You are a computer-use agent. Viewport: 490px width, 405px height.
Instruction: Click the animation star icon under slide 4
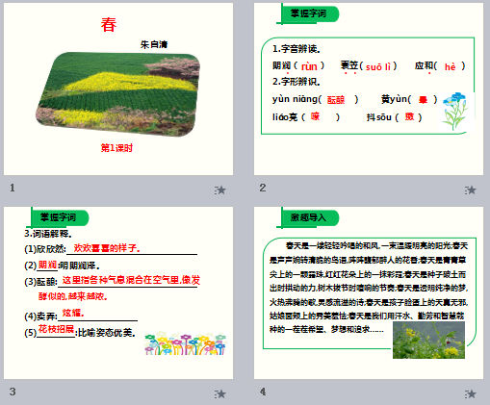(x=470, y=393)
